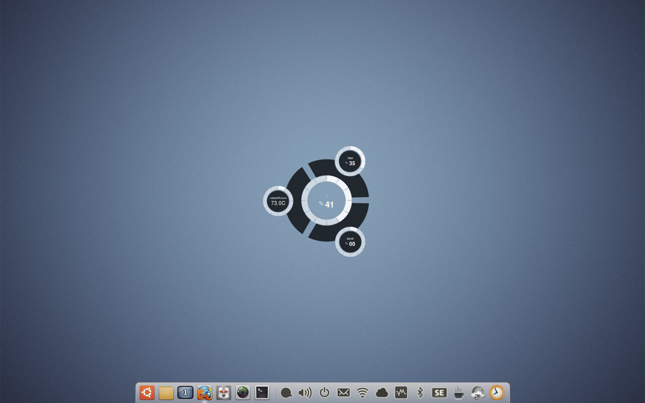Click the SE keyboard layout indicator
The height and width of the screenshot is (403, 645).
(439, 392)
